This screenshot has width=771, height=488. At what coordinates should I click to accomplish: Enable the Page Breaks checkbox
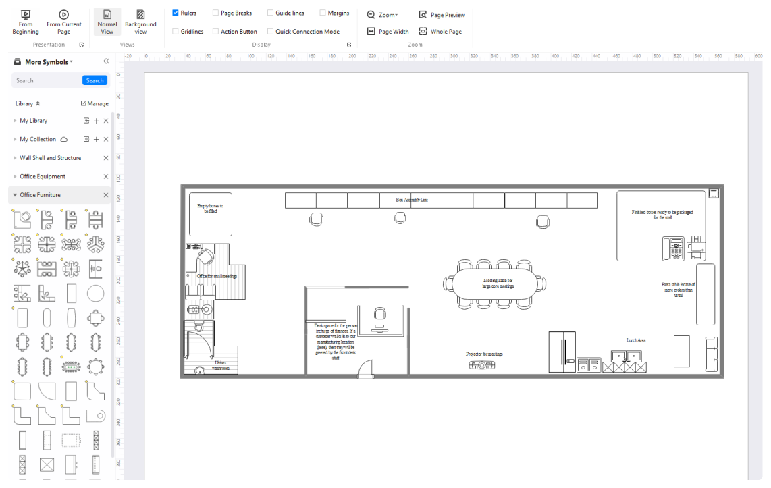pos(215,13)
